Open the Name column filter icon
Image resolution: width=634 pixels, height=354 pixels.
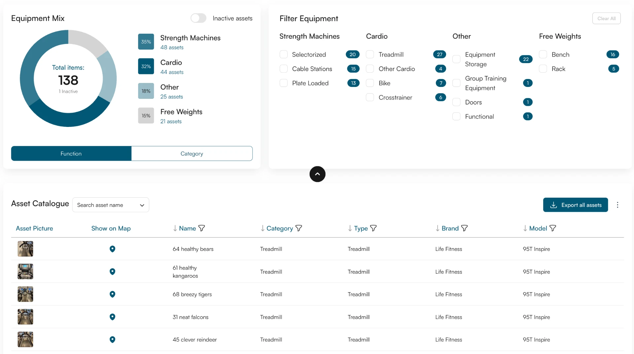[201, 228]
